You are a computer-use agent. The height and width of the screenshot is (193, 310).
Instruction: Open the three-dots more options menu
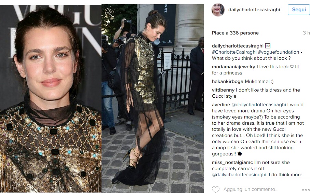click(x=306, y=190)
